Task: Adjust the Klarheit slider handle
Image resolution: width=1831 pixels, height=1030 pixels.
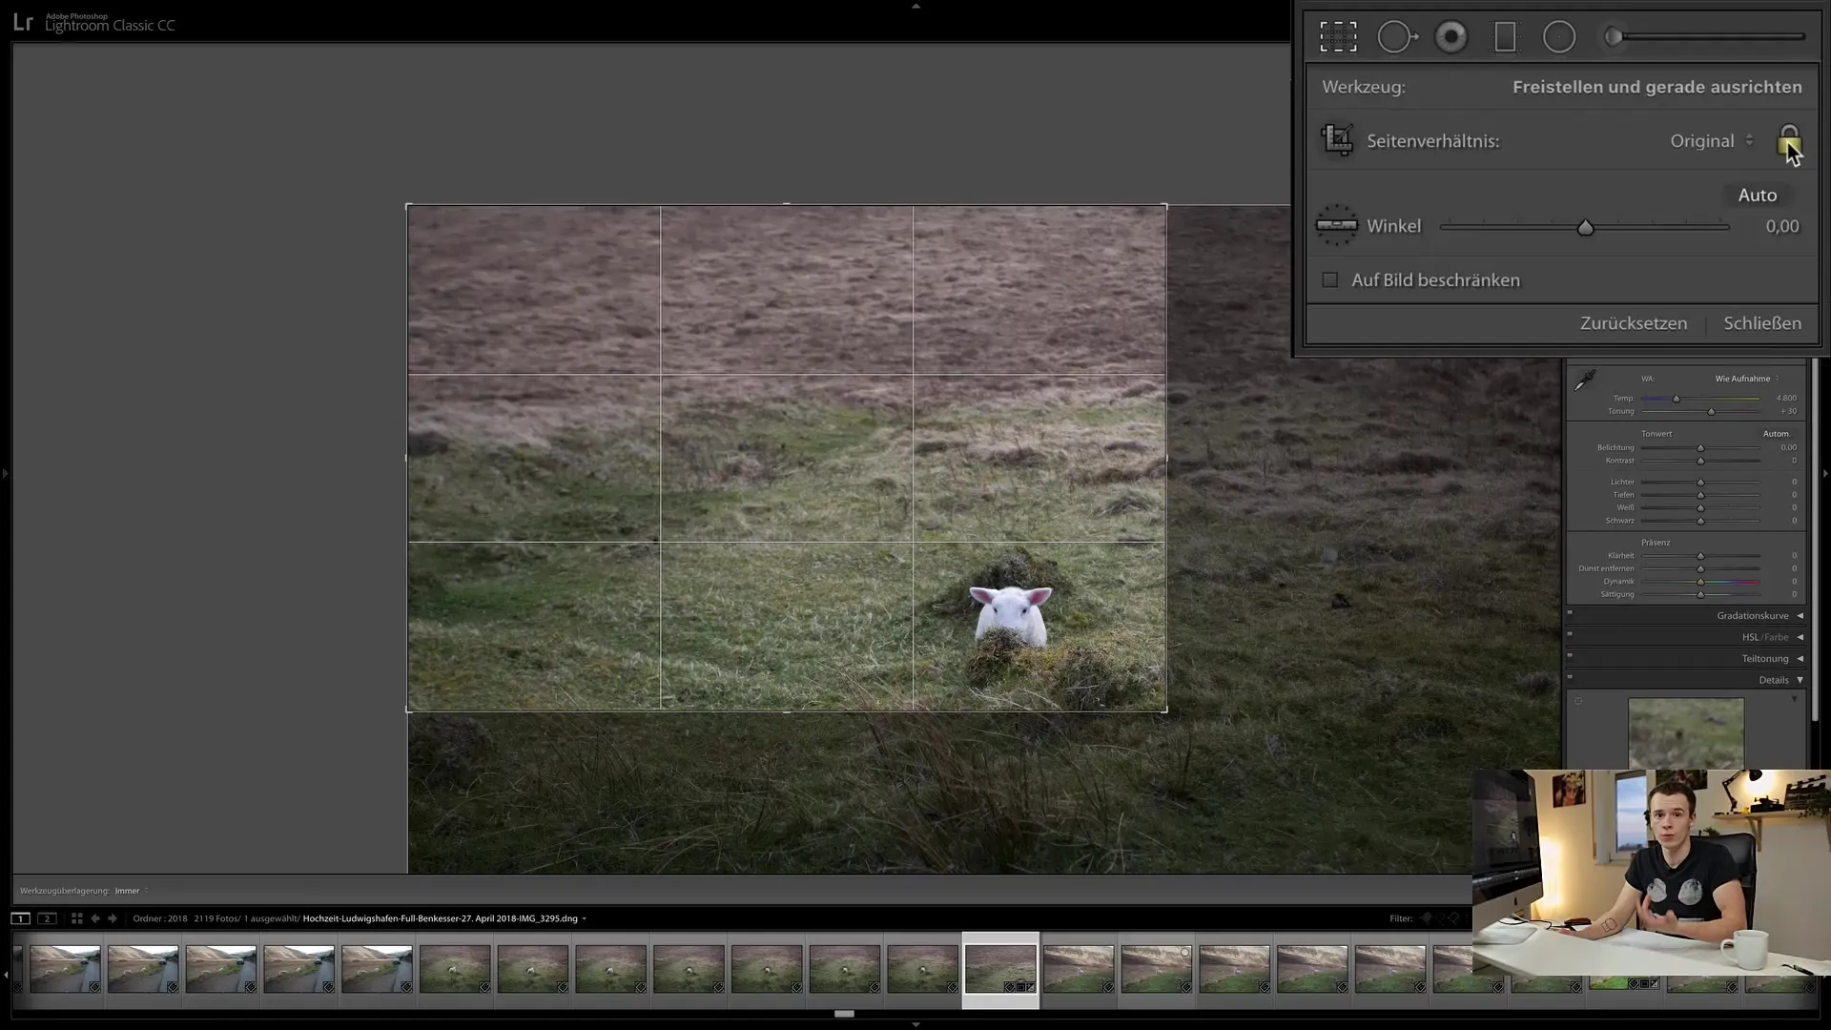Action: pos(1700,556)
